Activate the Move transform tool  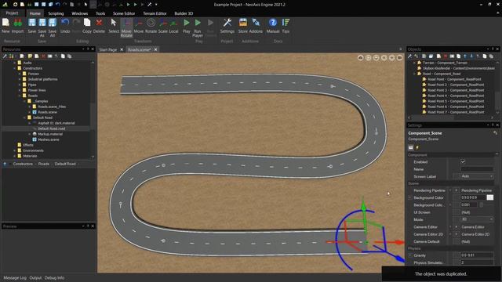[x=139, y=26]
